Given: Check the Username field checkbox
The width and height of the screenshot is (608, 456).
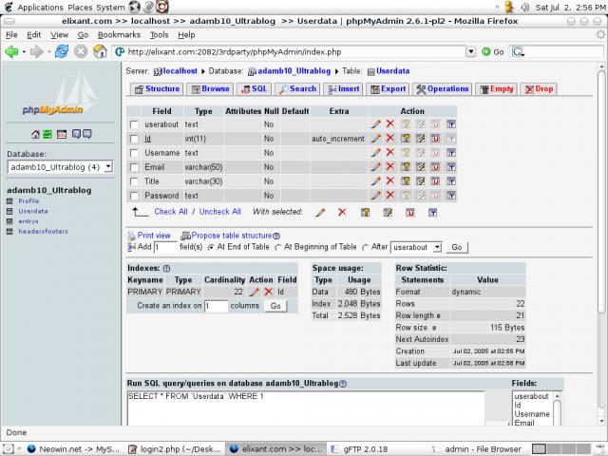Looking at the screenshot, I should click(x=134, y=153).
